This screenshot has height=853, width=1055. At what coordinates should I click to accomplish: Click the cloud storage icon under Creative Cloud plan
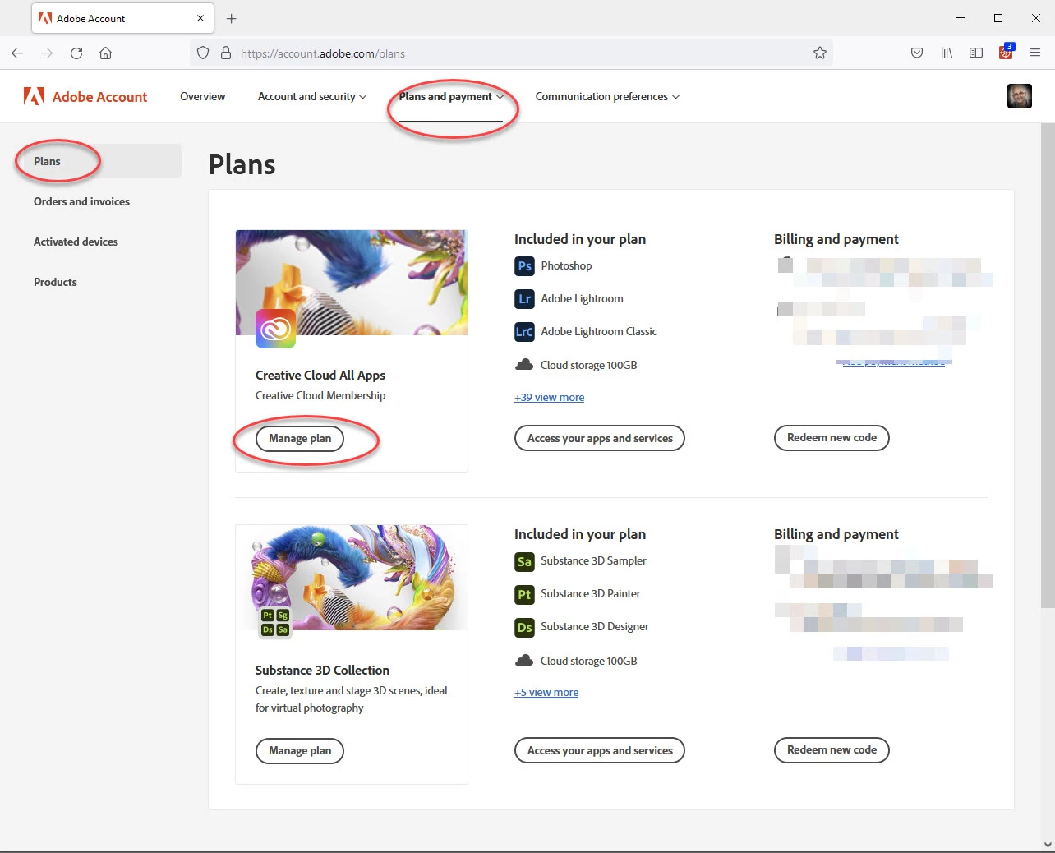pyautogui.click(x=524, y=365)
